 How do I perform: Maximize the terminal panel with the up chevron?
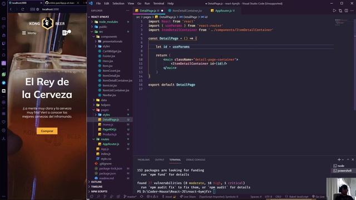pos(348,159)
